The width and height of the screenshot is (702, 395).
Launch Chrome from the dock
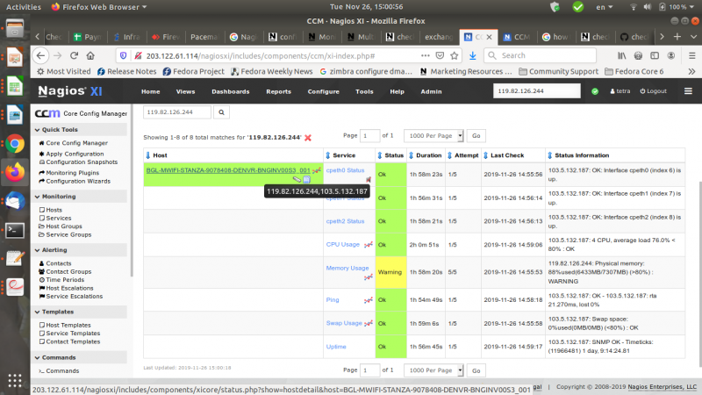coord(15,144)
